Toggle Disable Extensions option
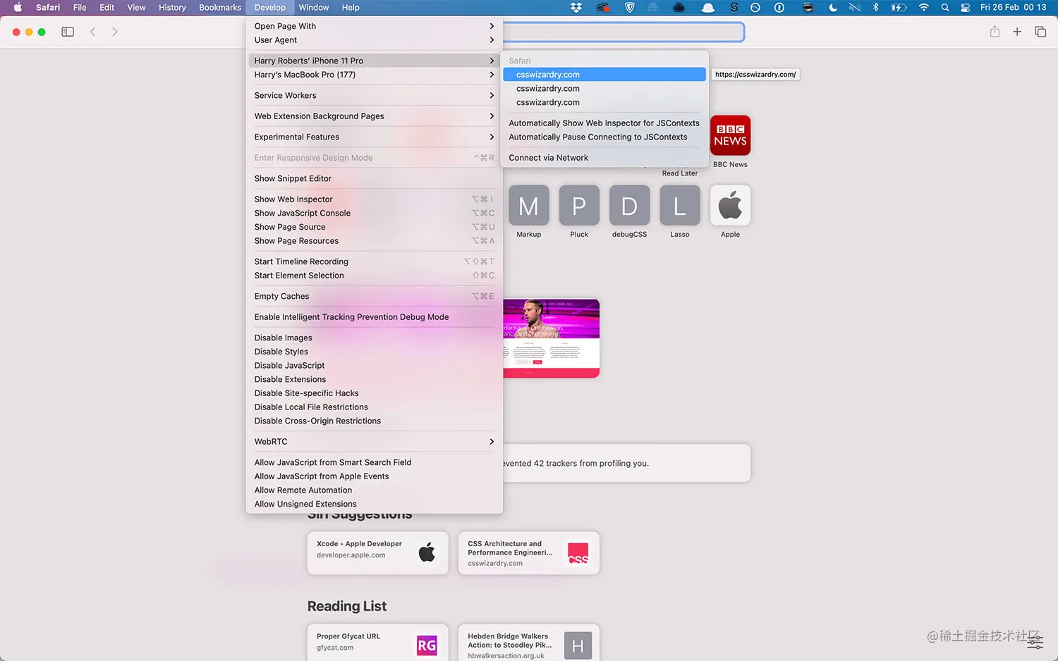This screenshot has width=1058, height=661. click(374, 379)
